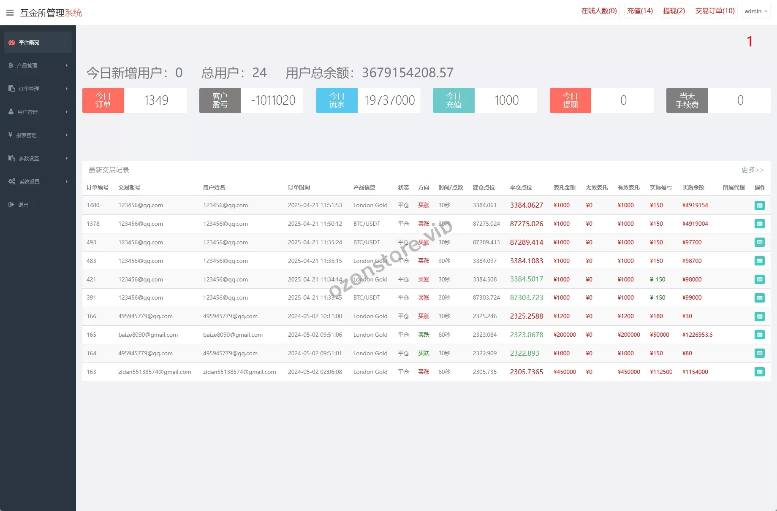This screenshot has height=511, width=777.
Task: Open details icon for order 1378
Action: 759,224
